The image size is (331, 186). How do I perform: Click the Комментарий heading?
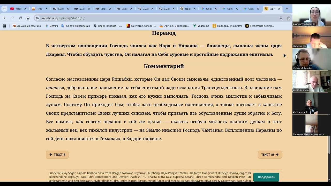pyautogui.click(x=164, y=66)
